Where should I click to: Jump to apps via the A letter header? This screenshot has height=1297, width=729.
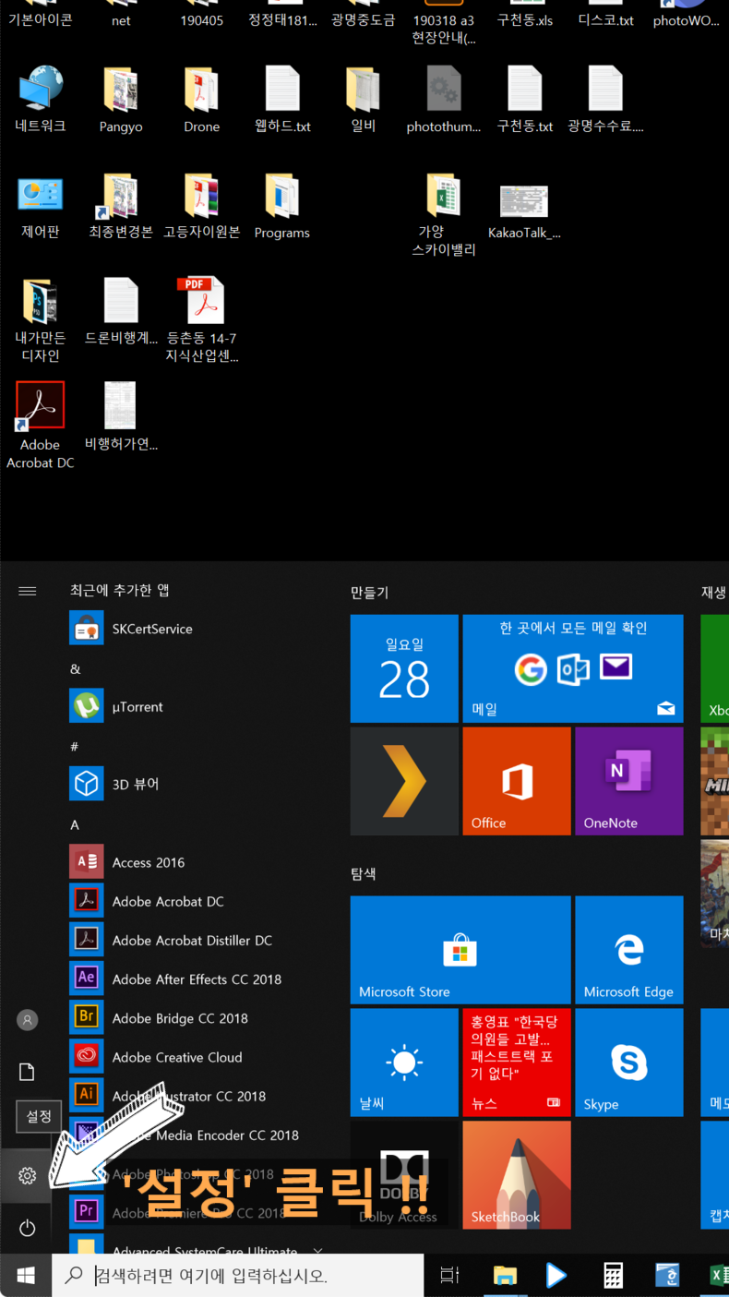(x=75, y=824)
